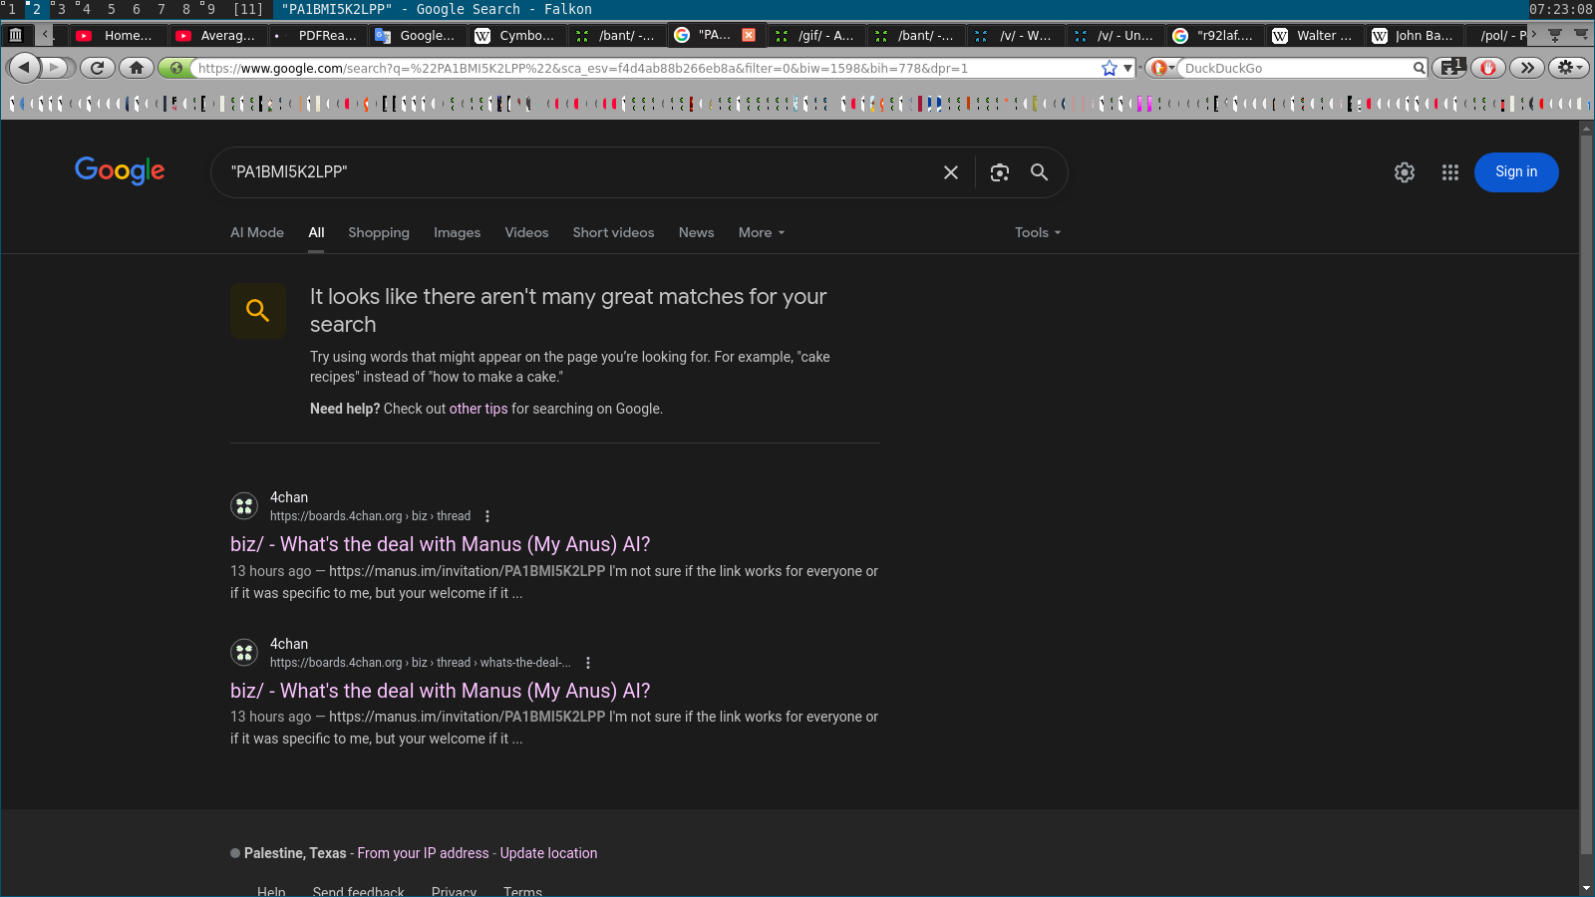This screenshot has height=897, width=1595.
Task: Switch to the PDFRea... tab
Action: 317,35
